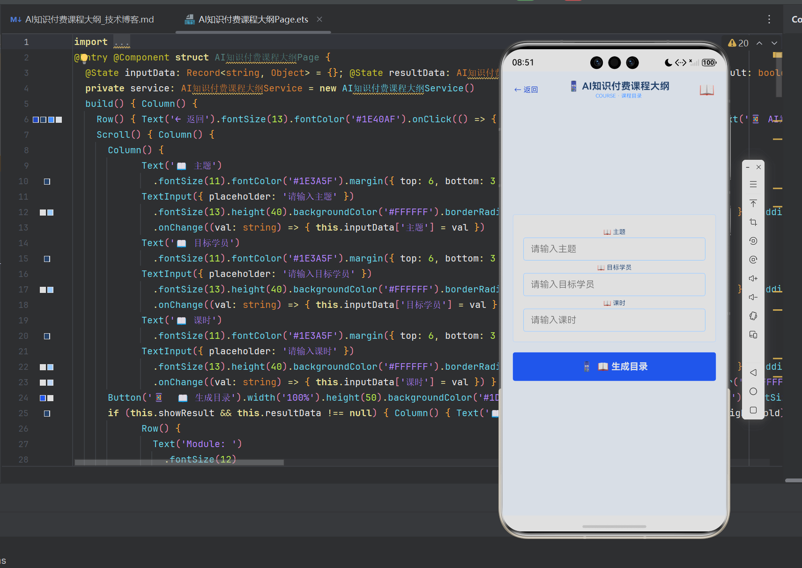The image size is (802, 568).
Task: Tap the 生成目录 button in the emulator
Action: (614, 366)
